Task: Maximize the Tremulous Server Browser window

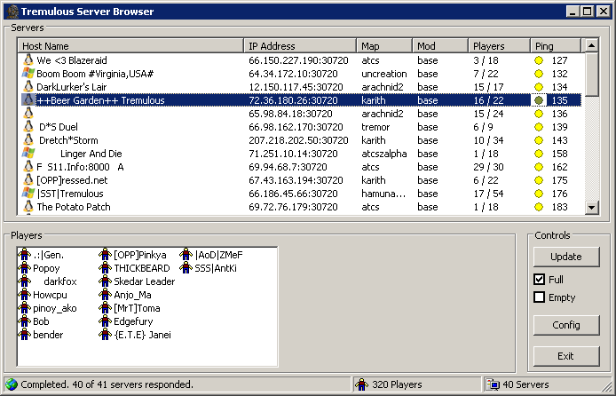Action: (x=587, y=12)
